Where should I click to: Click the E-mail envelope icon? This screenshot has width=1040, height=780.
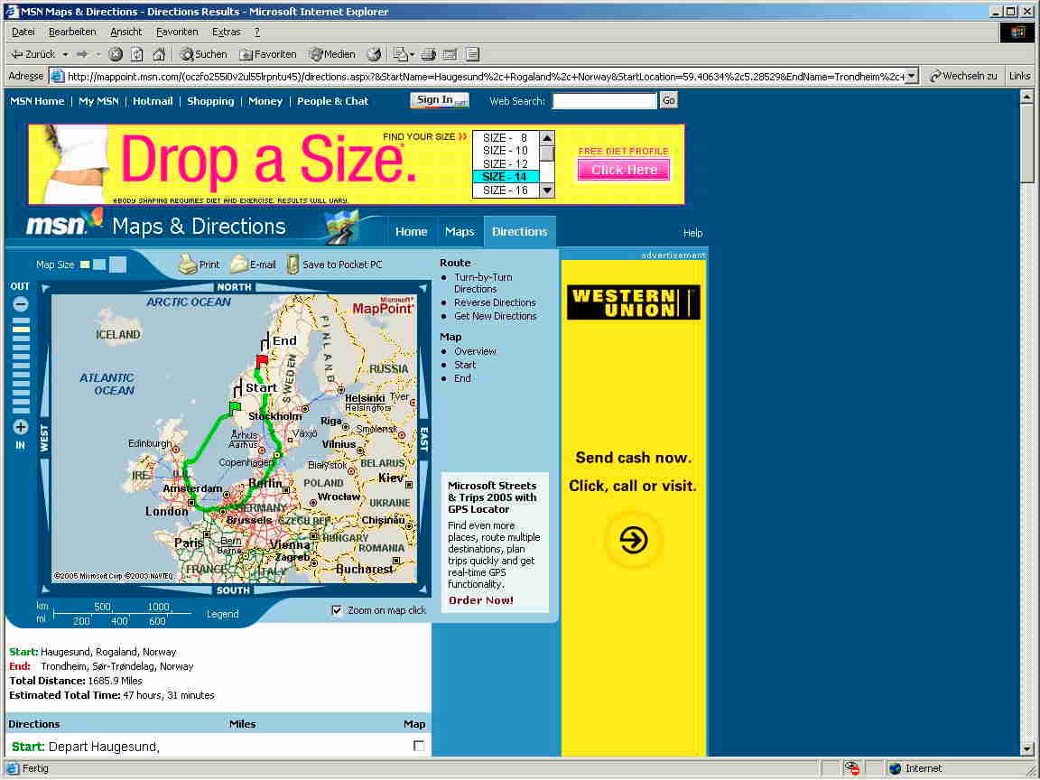point(238,265)
